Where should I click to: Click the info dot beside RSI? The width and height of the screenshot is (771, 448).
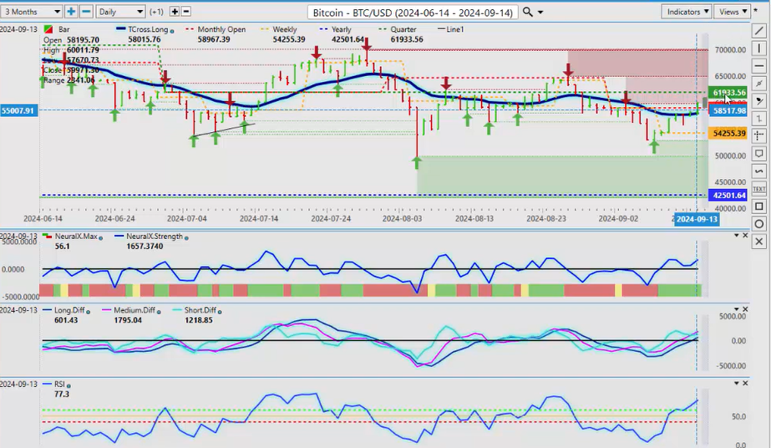[x=68, y=385]
